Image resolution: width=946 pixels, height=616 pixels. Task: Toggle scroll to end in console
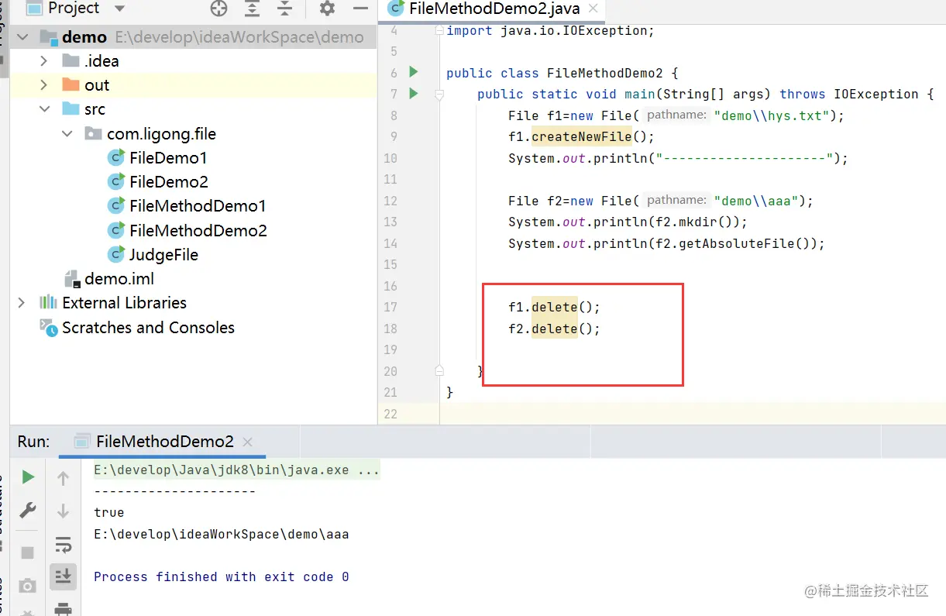(x=64, y=576)
